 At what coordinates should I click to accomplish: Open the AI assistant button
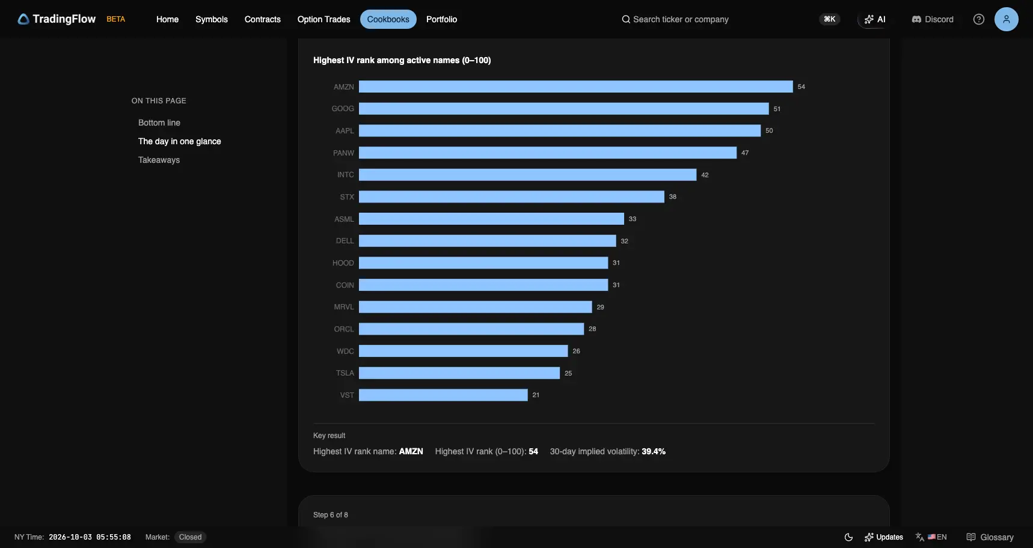point(875,19)
